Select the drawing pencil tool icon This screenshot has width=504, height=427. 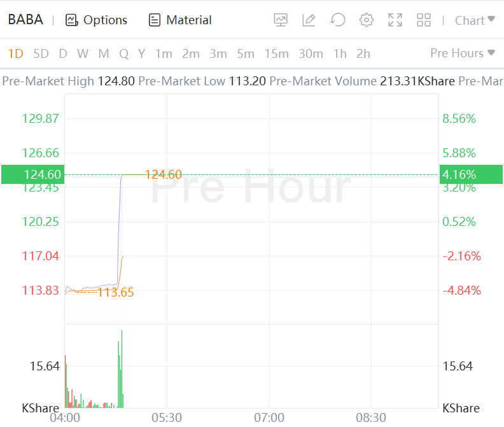point(309,20)
